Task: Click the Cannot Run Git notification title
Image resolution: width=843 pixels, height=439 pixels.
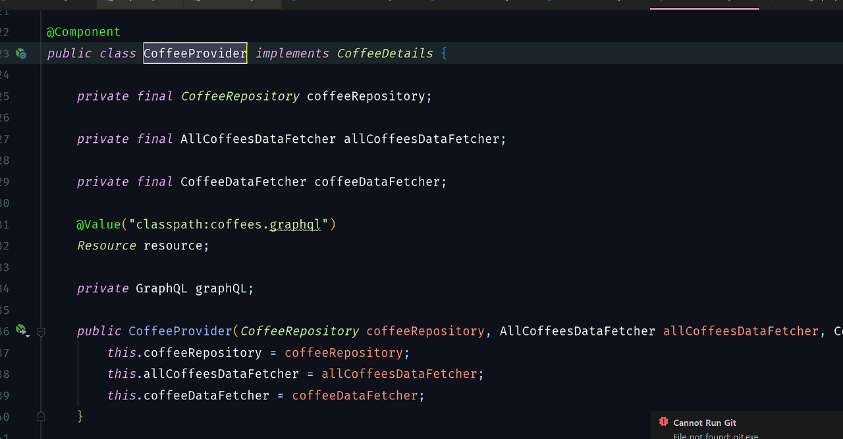Action: click(x=705, y=422)
